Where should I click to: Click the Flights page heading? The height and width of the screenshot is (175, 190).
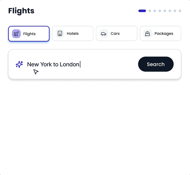(21, 11)
